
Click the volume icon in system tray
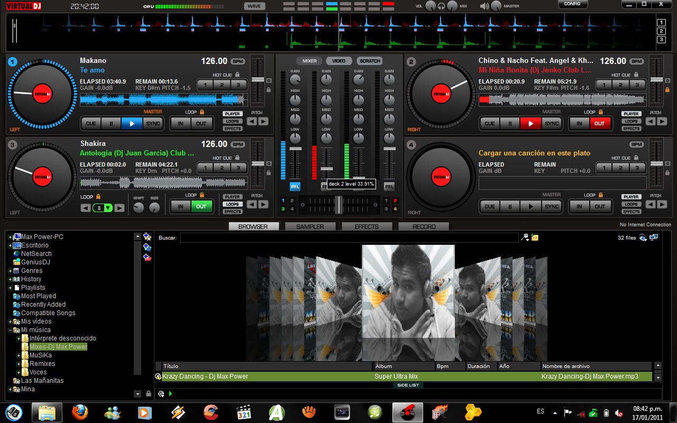pyautogui.click(x=619, y=412)
